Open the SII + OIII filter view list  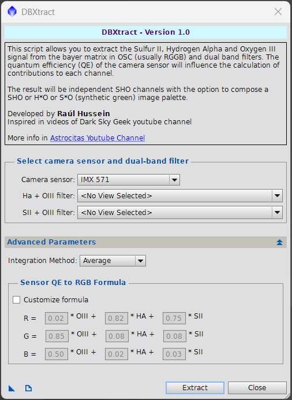(180, 213)
